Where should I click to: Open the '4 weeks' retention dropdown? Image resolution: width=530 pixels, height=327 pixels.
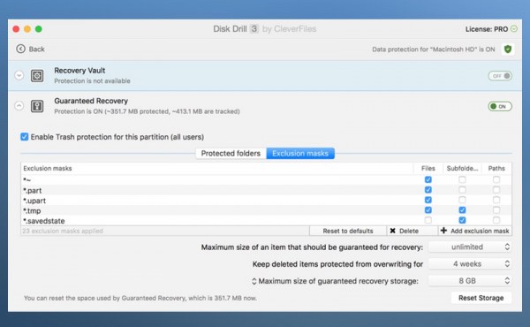click(x=470, y=263)
